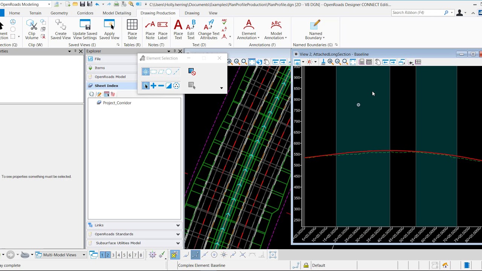Open the Items section in Explorer
Viewport: 482px width, 271px height.
[112, 68]
